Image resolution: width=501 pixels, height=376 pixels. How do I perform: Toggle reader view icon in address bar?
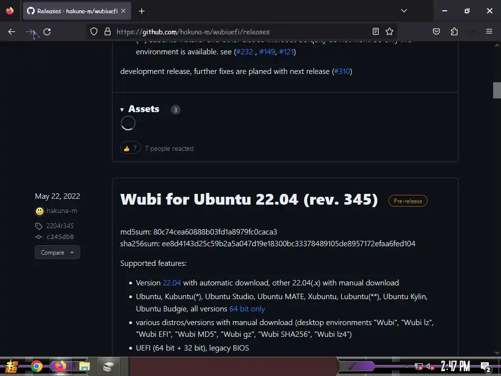pos(376,31)
